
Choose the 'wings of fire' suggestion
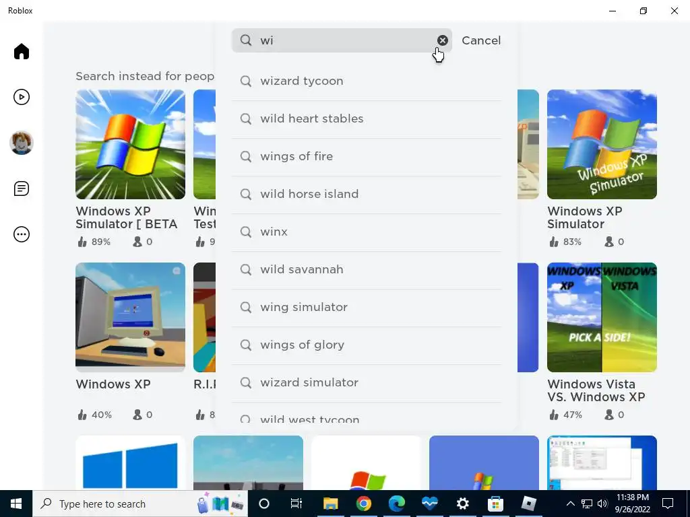point(367,156)
